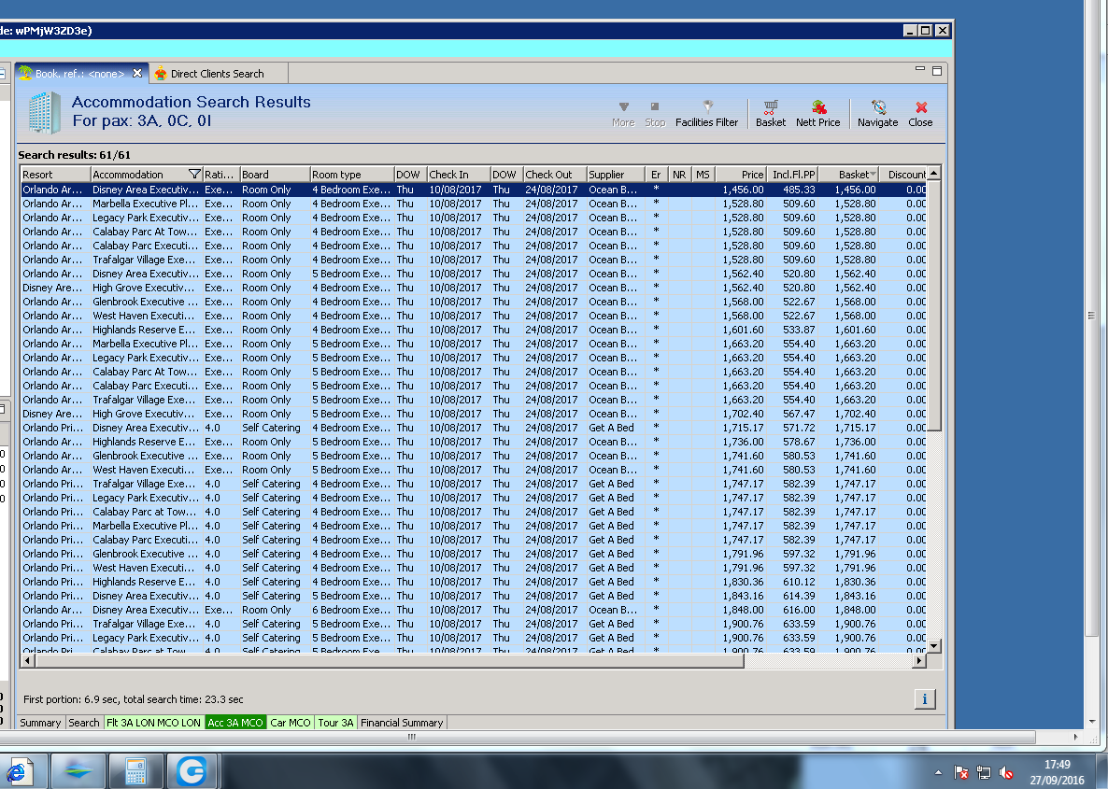Click the Action Center flag tray icon

[961, 773]
